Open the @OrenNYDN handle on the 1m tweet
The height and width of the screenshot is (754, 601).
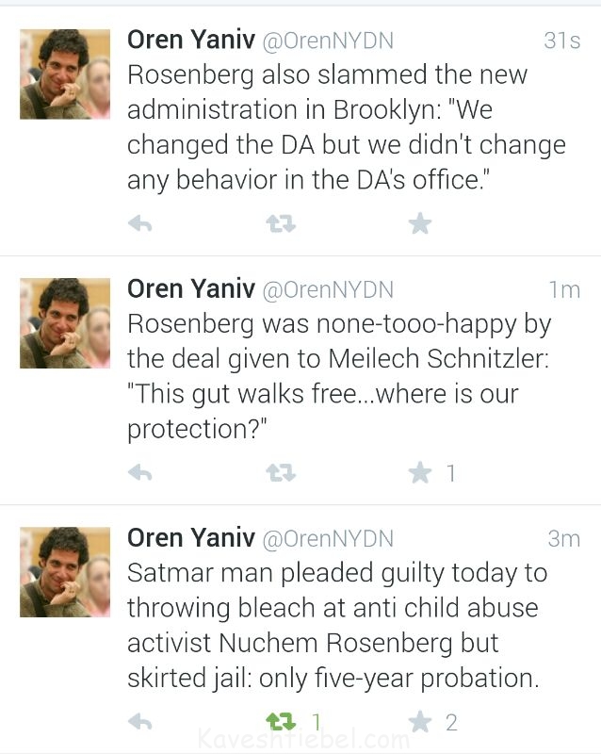point(327,288)
